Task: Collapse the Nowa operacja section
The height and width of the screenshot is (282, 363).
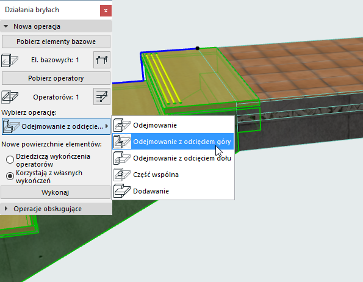Action: (6, 26)
